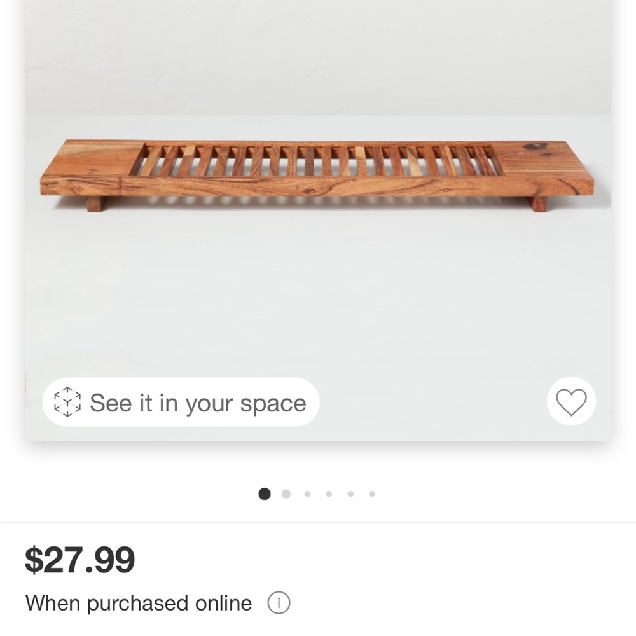Tap the heart favorite icon
636x636 pixels.
point(571,401)
